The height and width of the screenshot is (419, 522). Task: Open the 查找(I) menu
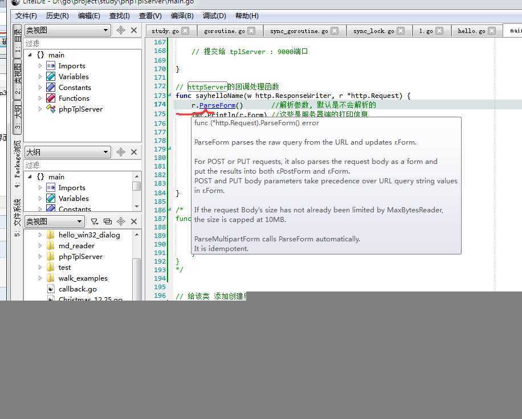click(120, 16)
